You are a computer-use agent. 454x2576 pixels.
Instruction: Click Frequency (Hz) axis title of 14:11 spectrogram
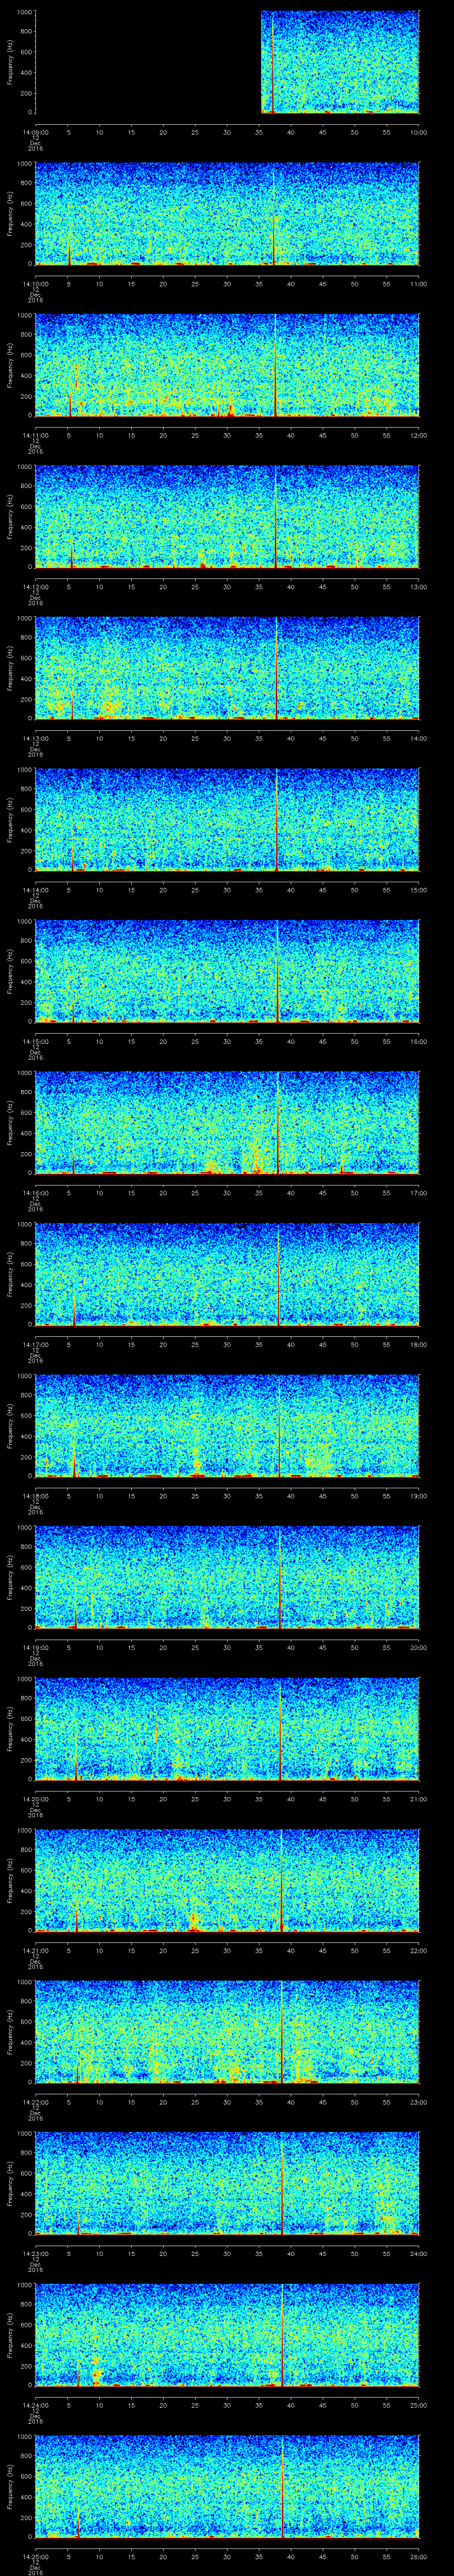(10, 364)
